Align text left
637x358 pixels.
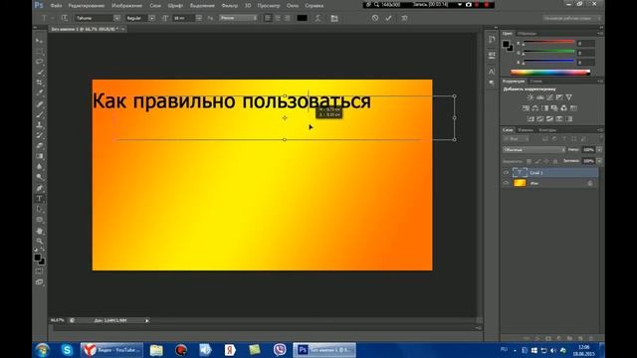click(268, 18)
